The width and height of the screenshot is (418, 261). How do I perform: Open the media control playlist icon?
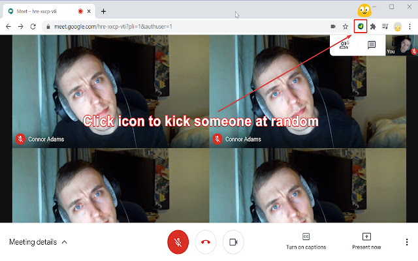[x=385, y=26]
